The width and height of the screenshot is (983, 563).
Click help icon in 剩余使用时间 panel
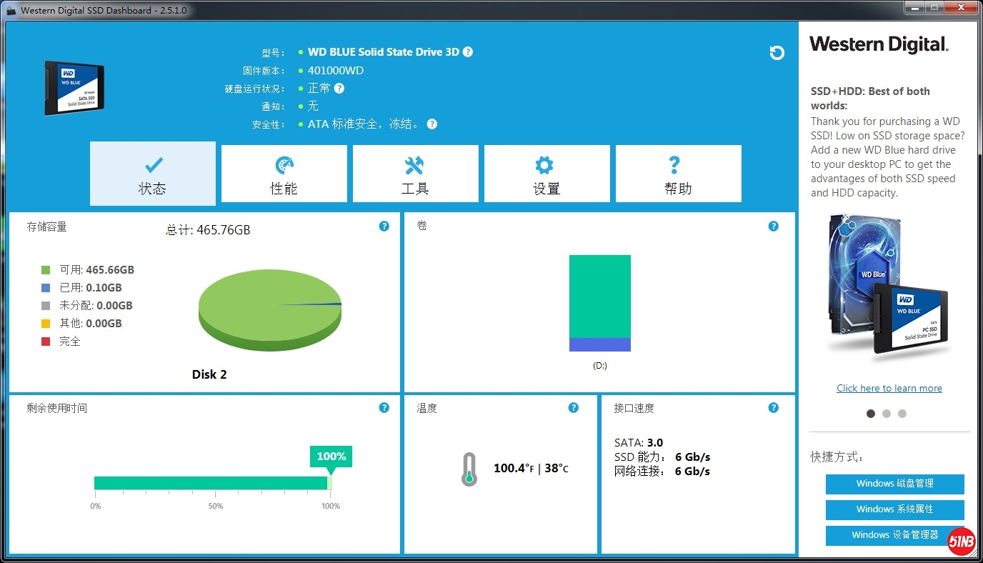pyautogui.click(x=384, y=408)
